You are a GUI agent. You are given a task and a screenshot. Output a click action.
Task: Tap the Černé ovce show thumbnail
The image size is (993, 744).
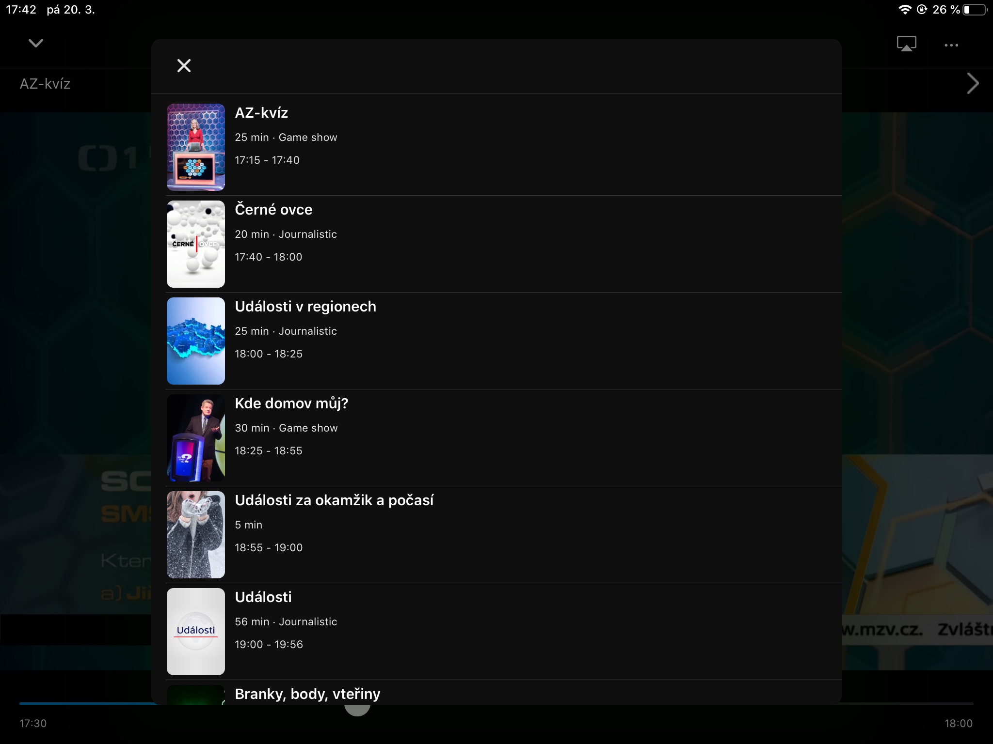195,244
